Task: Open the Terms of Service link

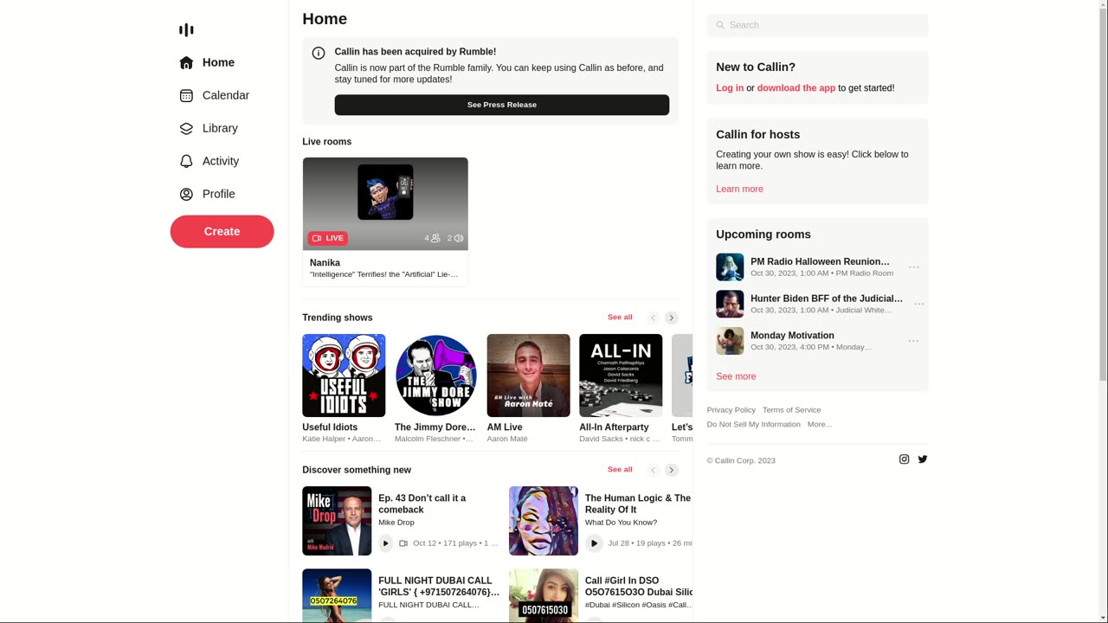Action: pos(792,410)
